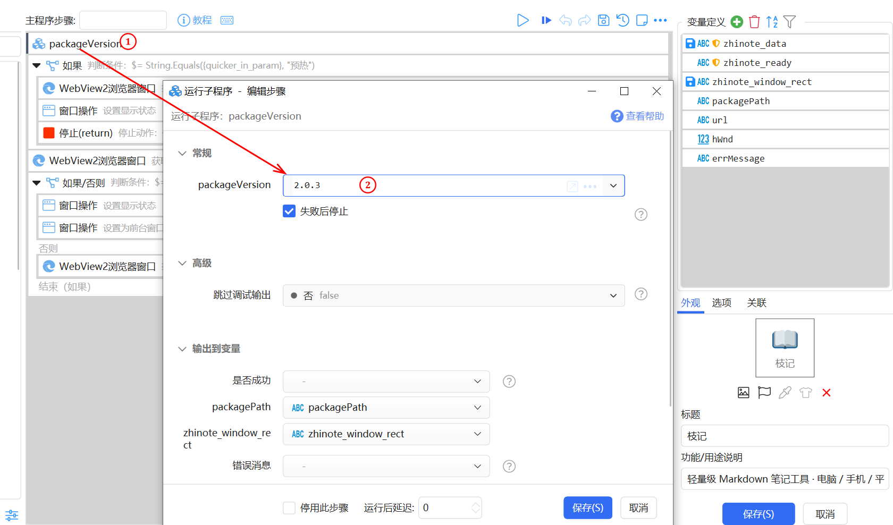
Task: Collapse the 如果/否则 step triangle
Action: (37, 183)
